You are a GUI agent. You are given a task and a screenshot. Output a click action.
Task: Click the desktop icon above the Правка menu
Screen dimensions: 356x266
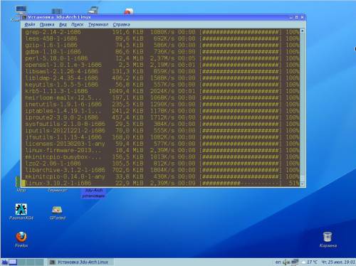[x=57, y=11]
